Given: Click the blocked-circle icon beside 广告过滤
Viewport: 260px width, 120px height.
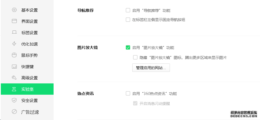Looking at the screenshot, I should click(14, 112).
